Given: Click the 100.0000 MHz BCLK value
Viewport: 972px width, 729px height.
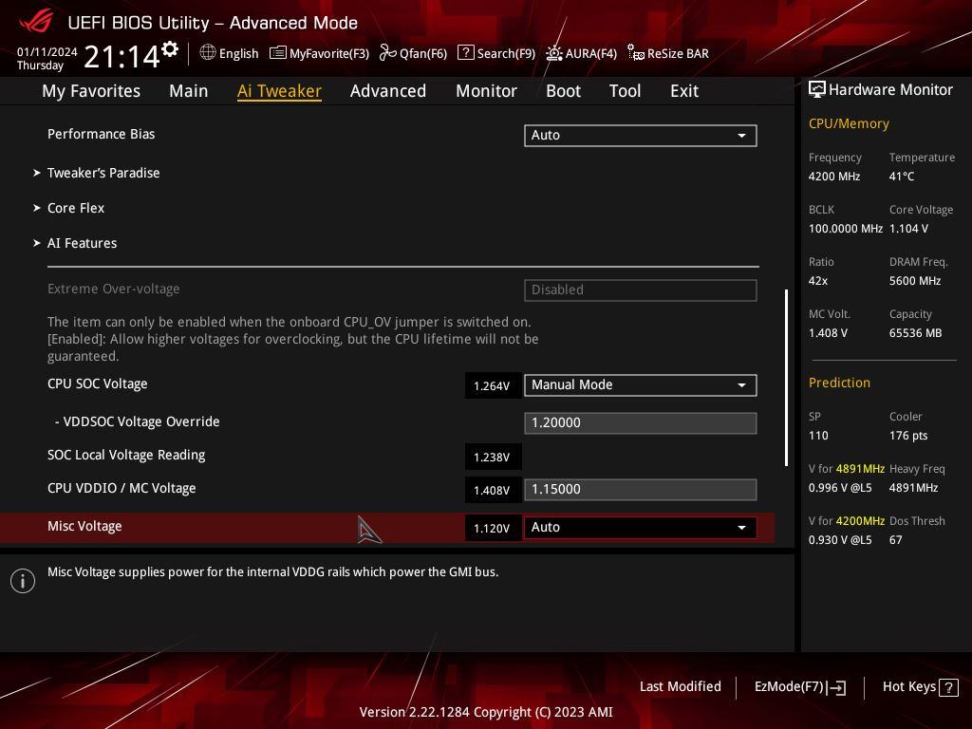Looking at the screenshot, I should [846, 229].
